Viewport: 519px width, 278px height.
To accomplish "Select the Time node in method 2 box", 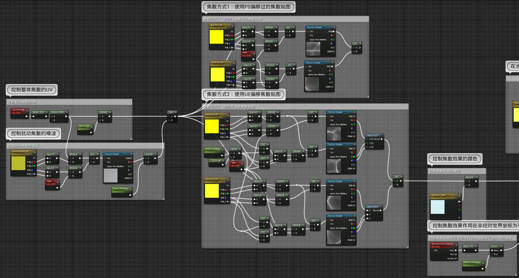I will tap(237, 166).
